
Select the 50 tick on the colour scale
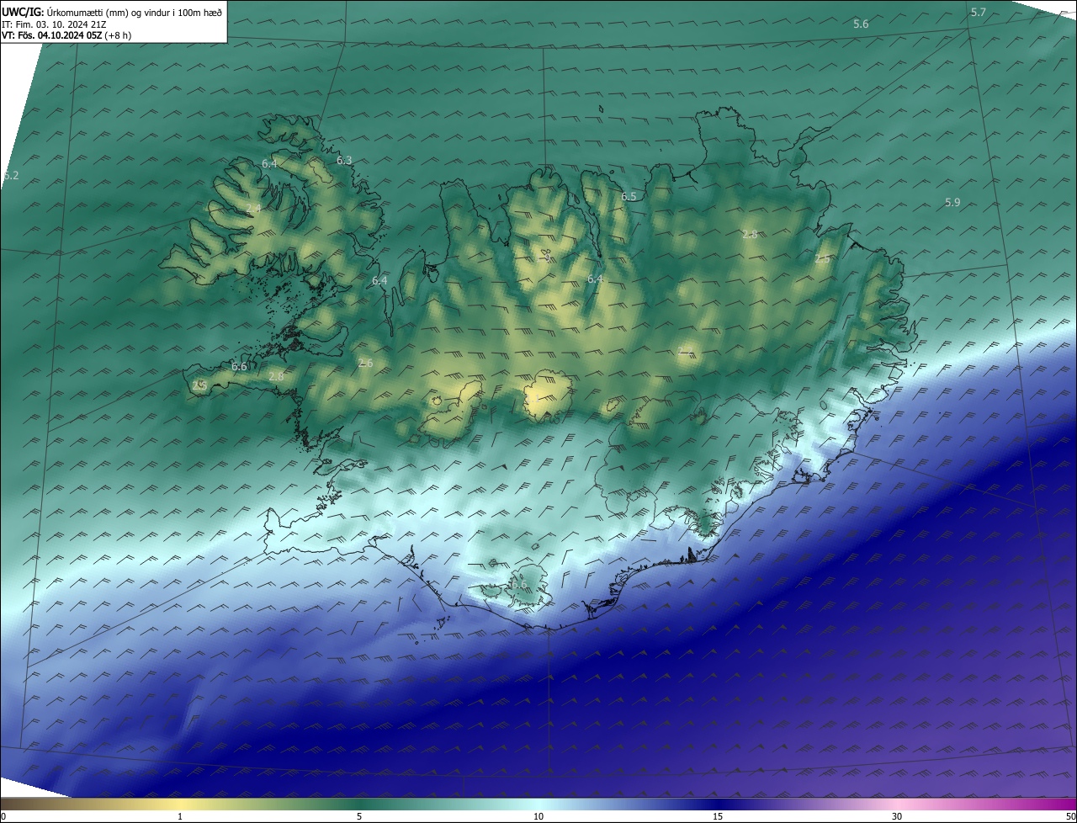[x=1070, y=816]
